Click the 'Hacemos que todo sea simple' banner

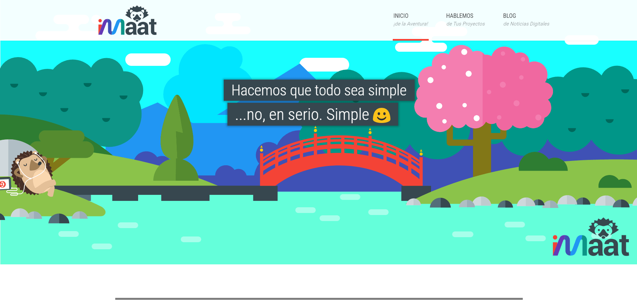tap(318, 90)
